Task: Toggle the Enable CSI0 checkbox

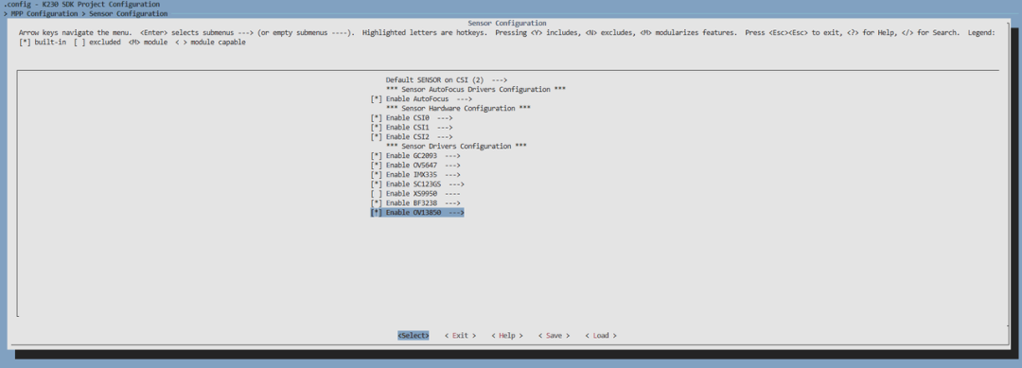Action: (376, 118)
